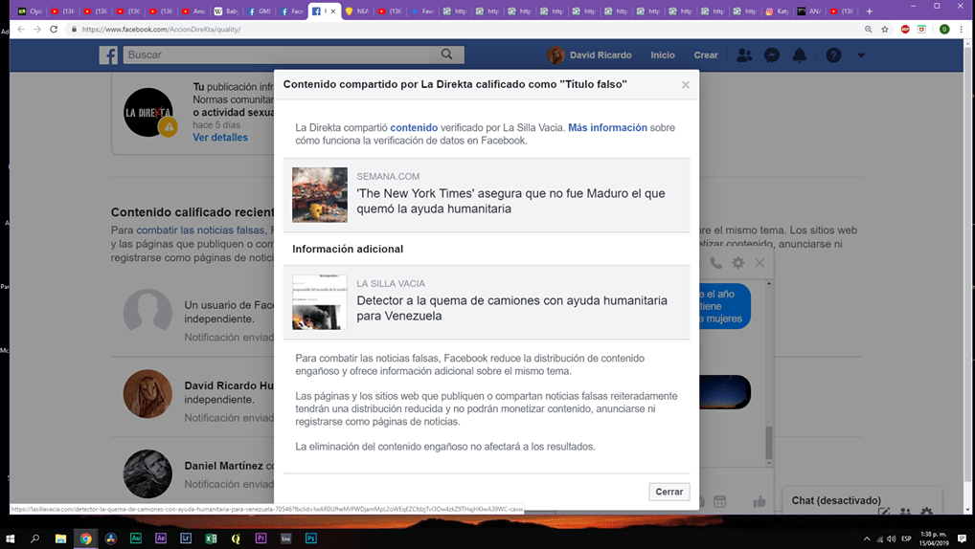The width and height of the screenshot is (975, 549).
Task: Open Ableton Live from the taskbar
Action: tap(286, 538)
